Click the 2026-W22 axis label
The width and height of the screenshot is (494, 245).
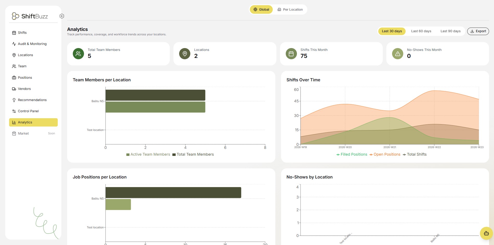click(434, 147)
